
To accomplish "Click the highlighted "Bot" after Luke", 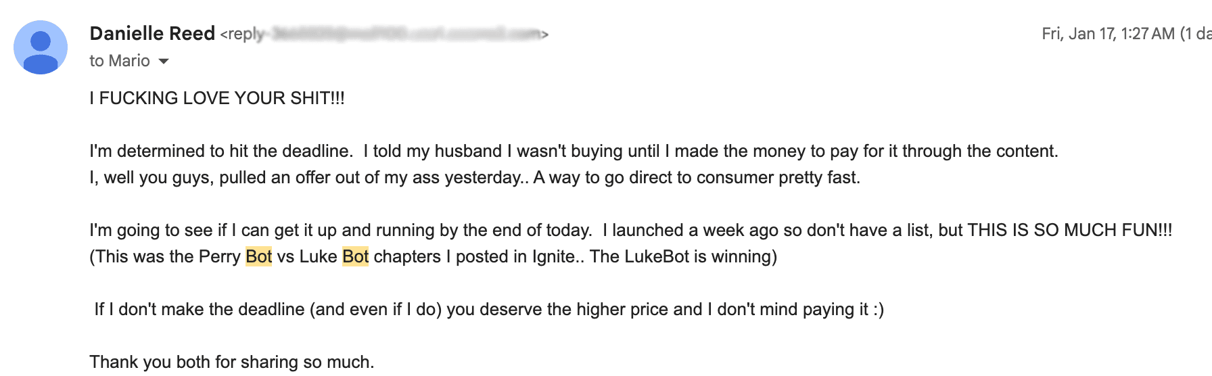I will [x=355, y=257].
